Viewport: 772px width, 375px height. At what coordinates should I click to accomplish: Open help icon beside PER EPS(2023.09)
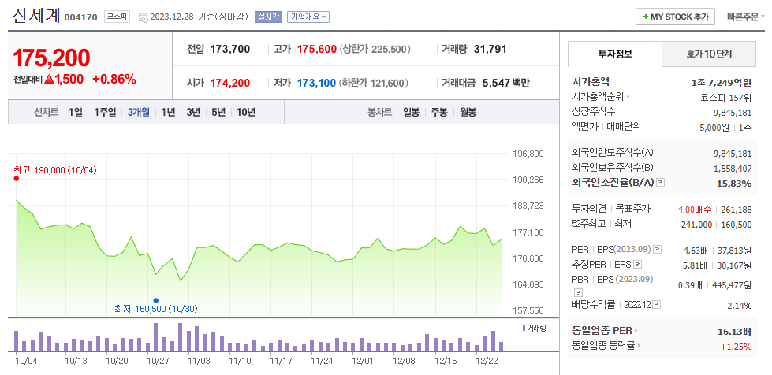(x=658, y=250)
